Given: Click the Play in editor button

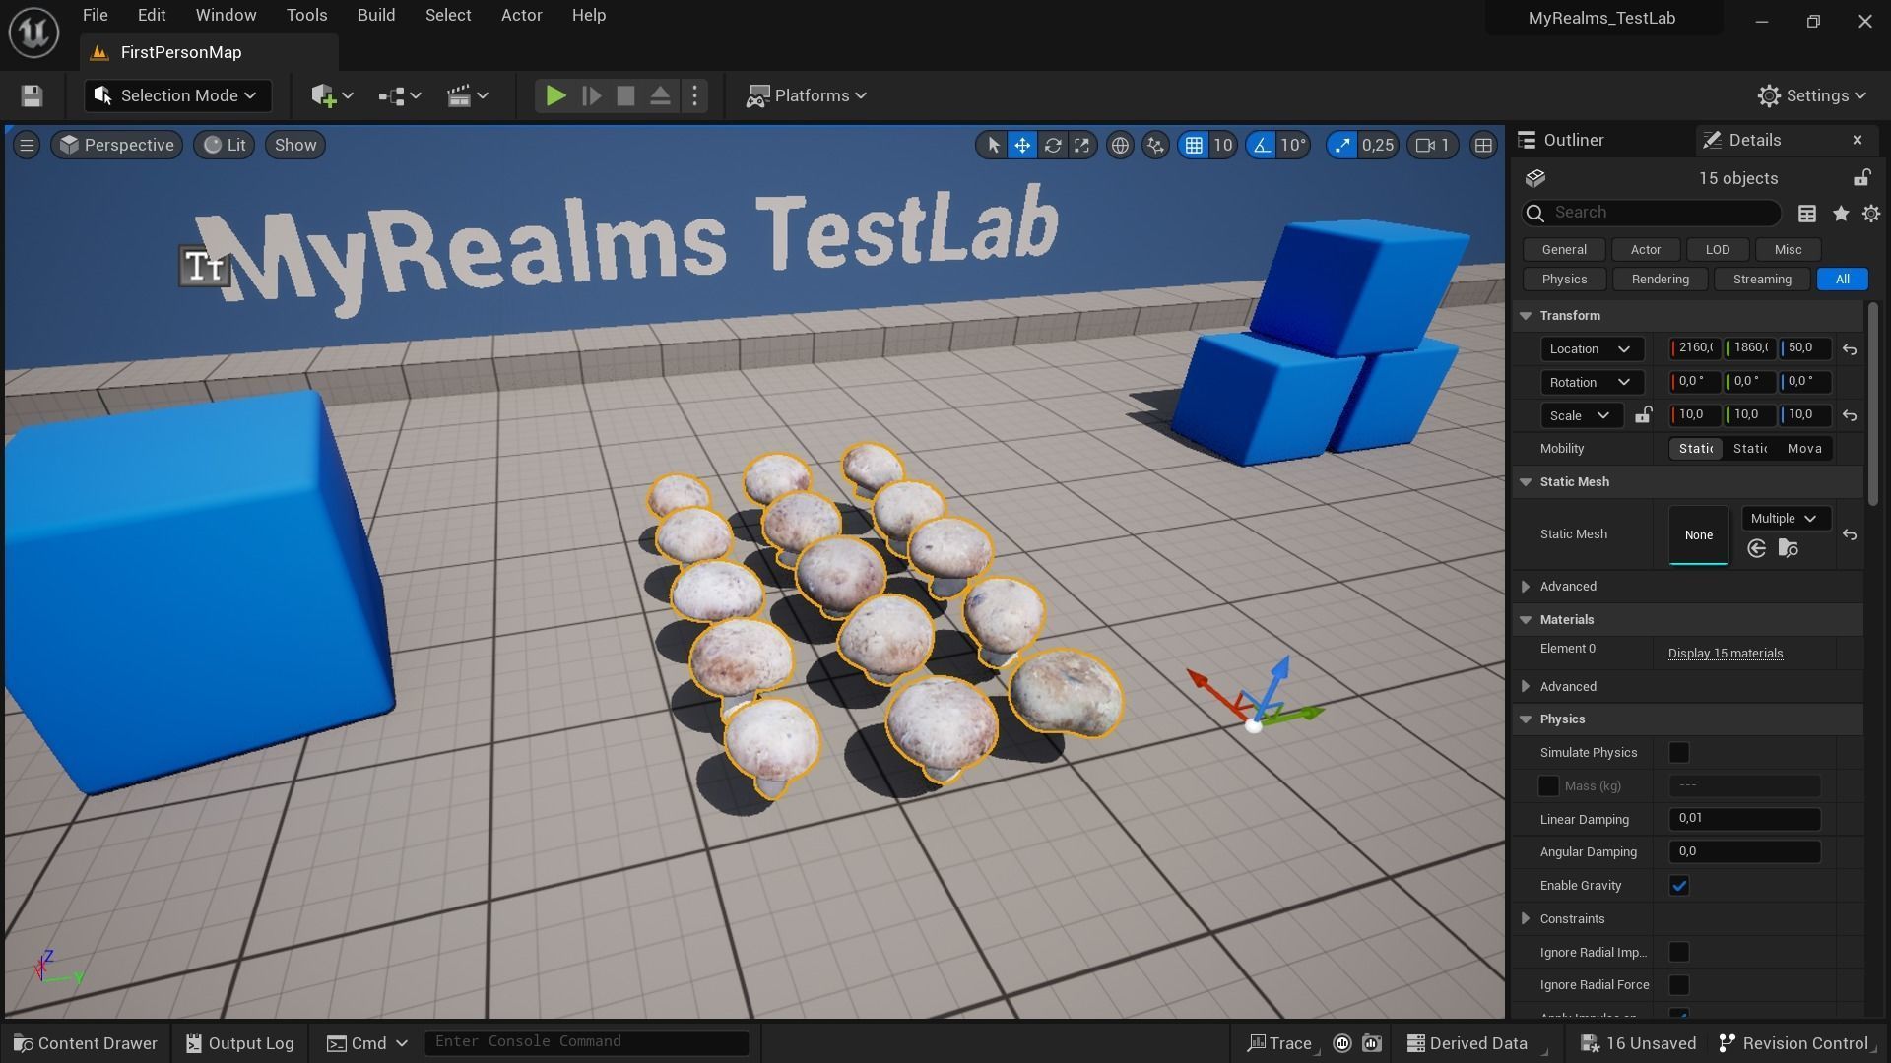Looking at the screenshot, I should tap(555, 95).
